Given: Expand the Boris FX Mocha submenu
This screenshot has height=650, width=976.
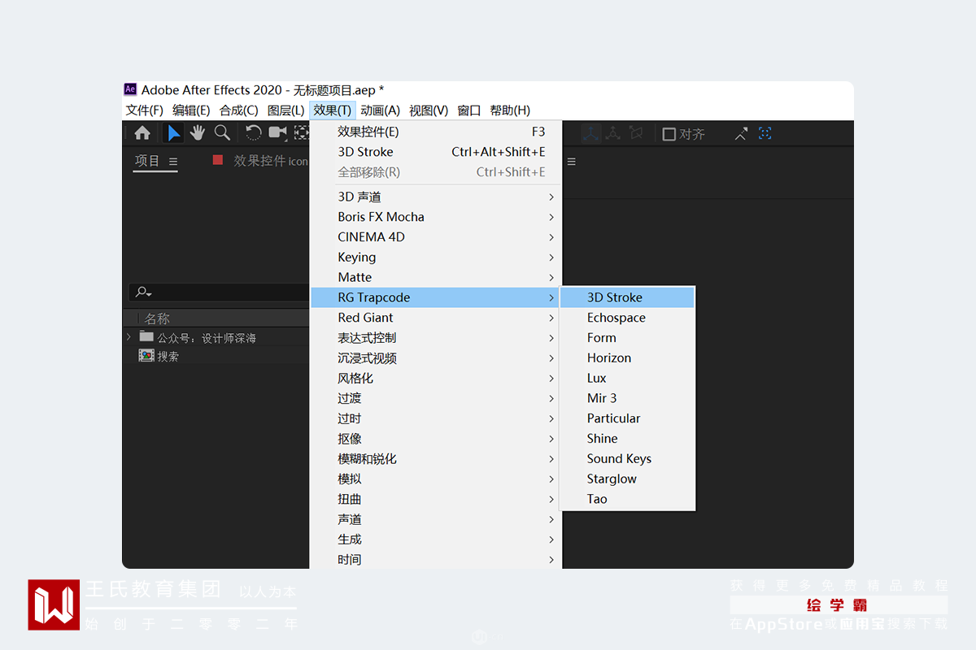Looking at the screenshot, I should (x=435, y=217).
